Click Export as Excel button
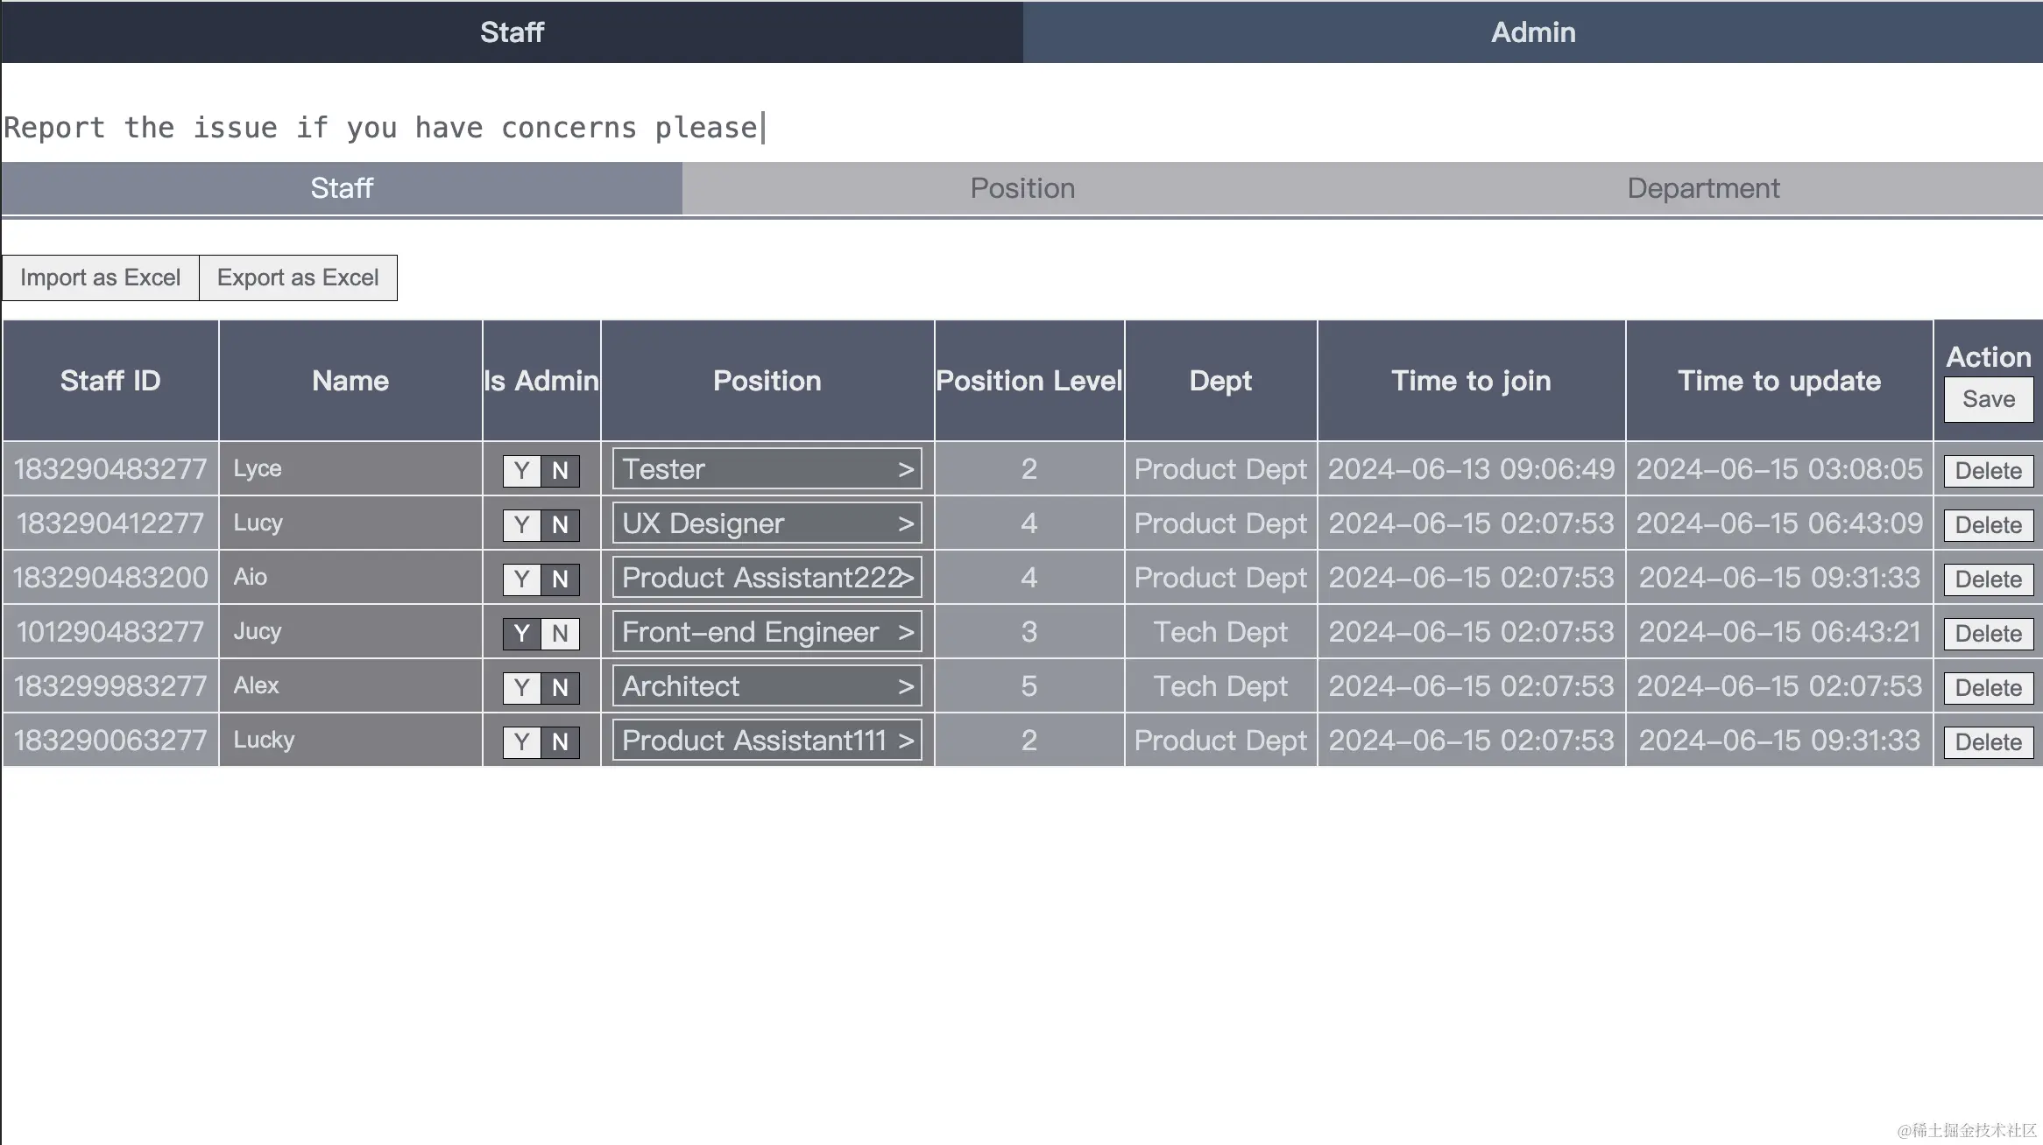Screen dimensions: 2043x1145 click(298, 277)
